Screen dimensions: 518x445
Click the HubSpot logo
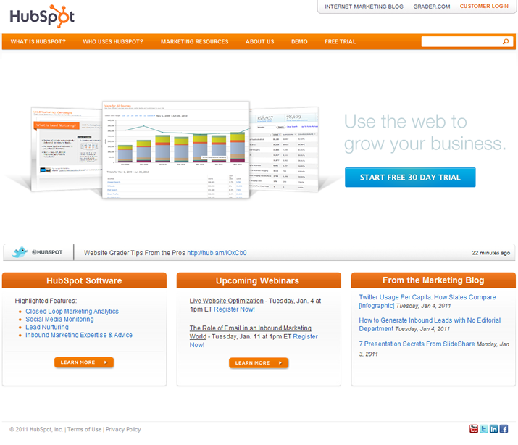tap(42, 16)
